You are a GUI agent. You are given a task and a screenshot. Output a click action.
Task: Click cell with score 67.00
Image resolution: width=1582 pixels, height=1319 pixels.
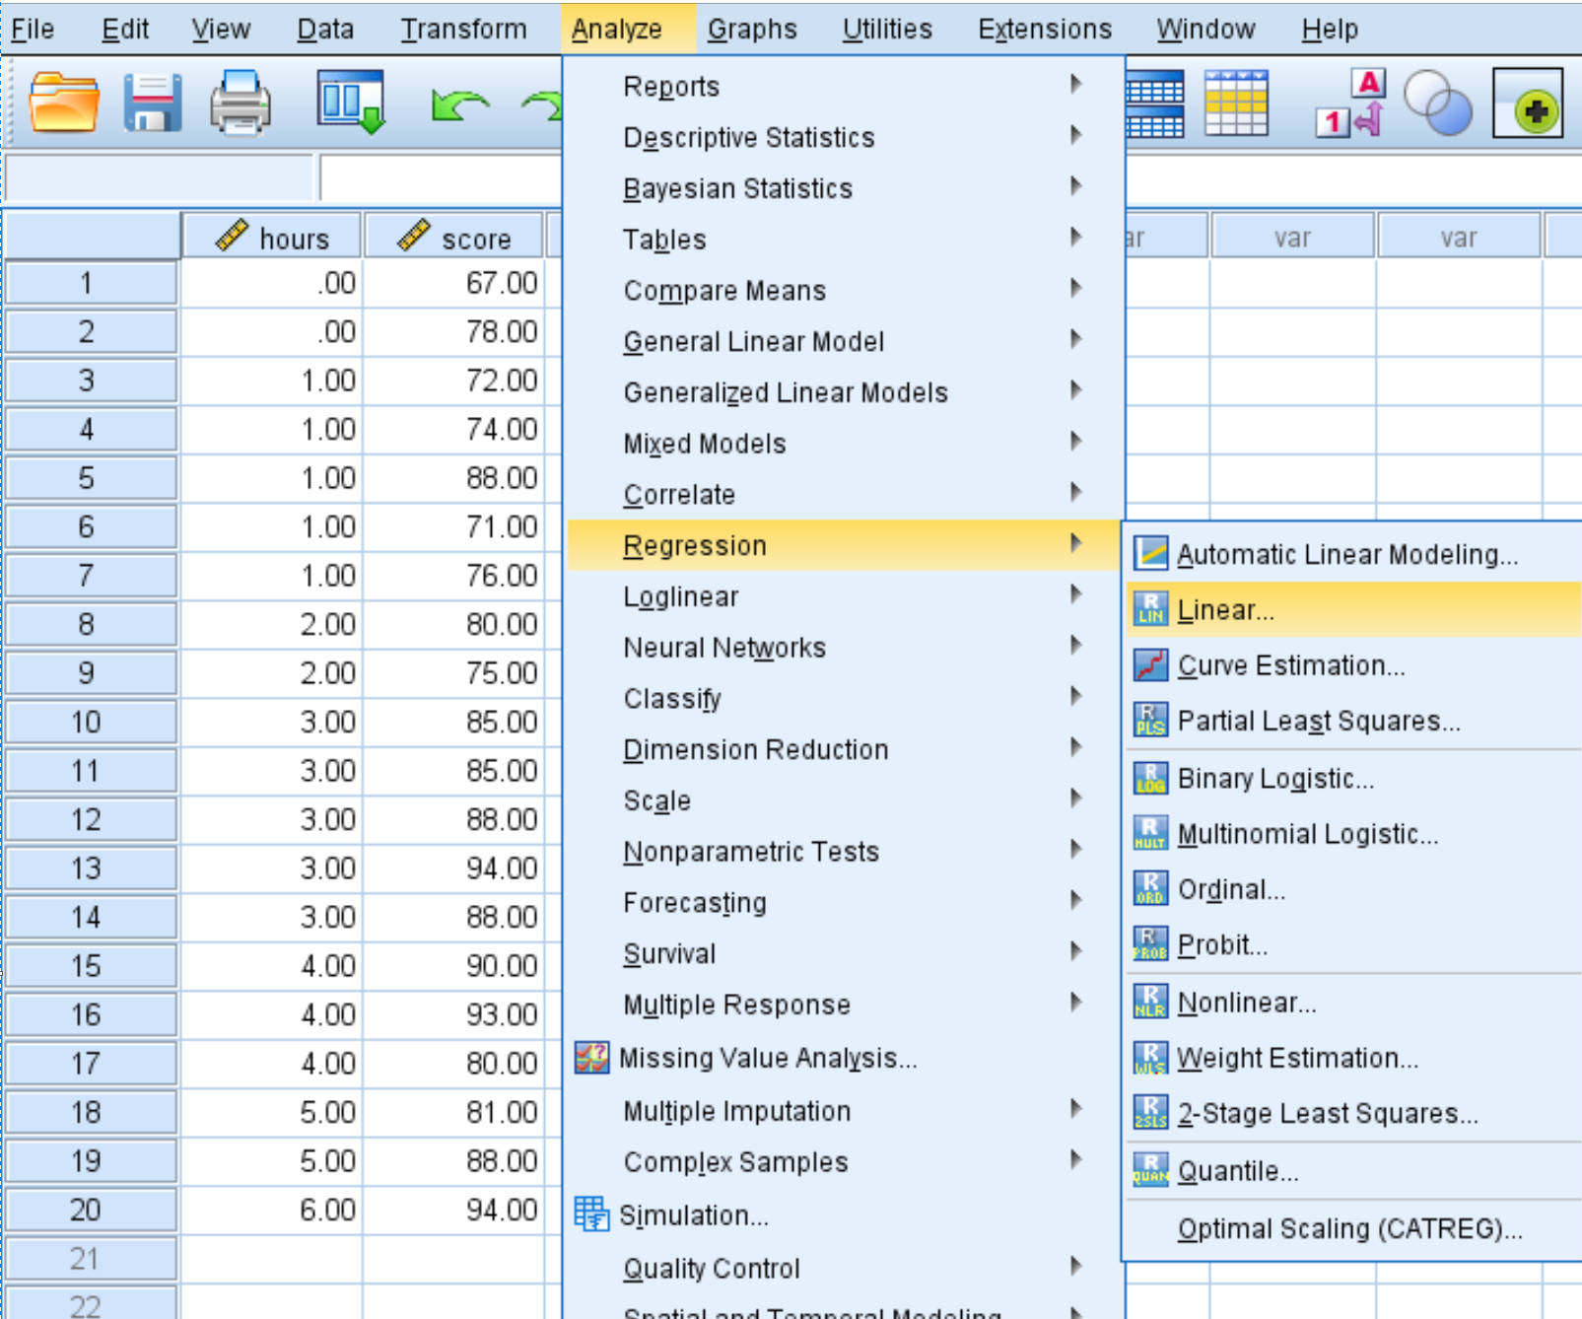coord(454,283)
